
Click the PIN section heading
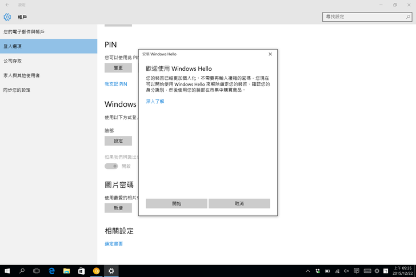coord(111,45)
